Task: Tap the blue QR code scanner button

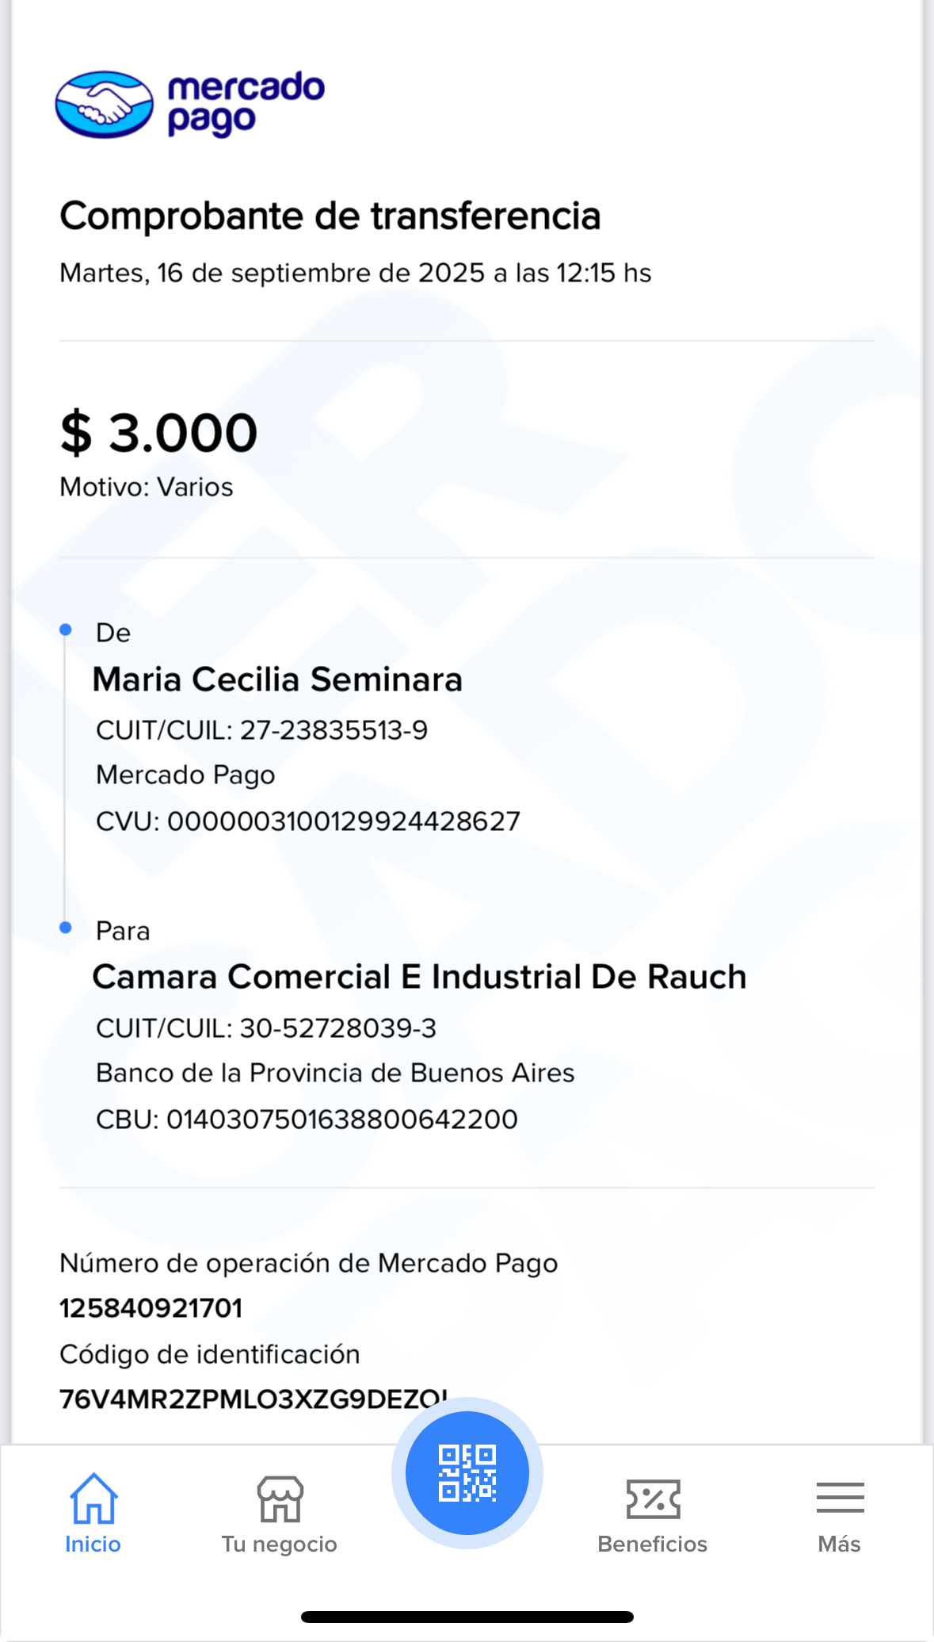Action: click(467, 1473)
